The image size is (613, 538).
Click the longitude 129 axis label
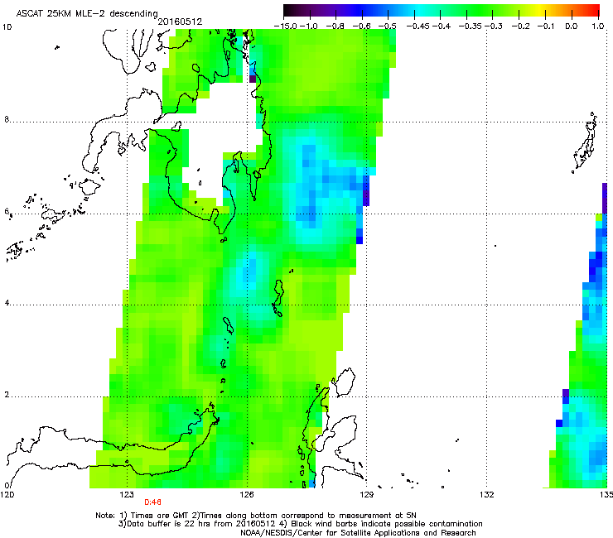(367, 495)
